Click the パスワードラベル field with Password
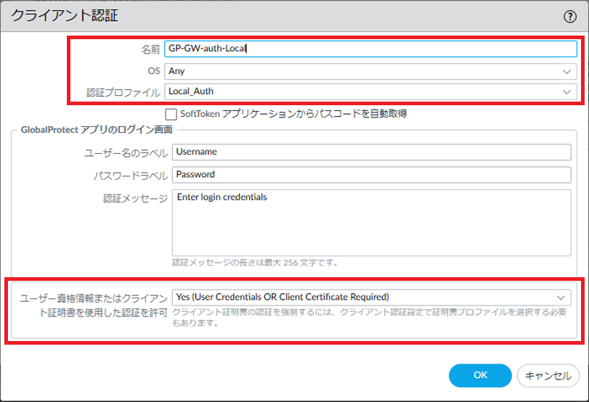The width and height of the screenshot is (589, 402). coord(372,175)
